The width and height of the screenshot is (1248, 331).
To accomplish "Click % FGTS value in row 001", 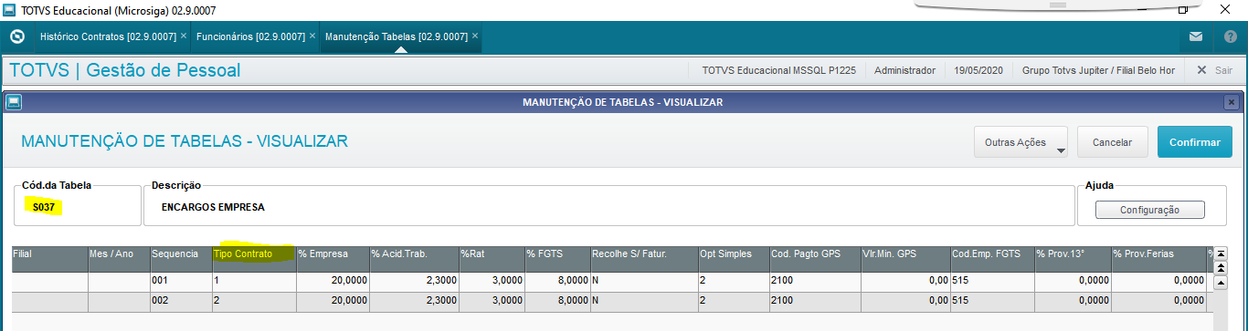I will pyautogui.click(x=557, y=282).
